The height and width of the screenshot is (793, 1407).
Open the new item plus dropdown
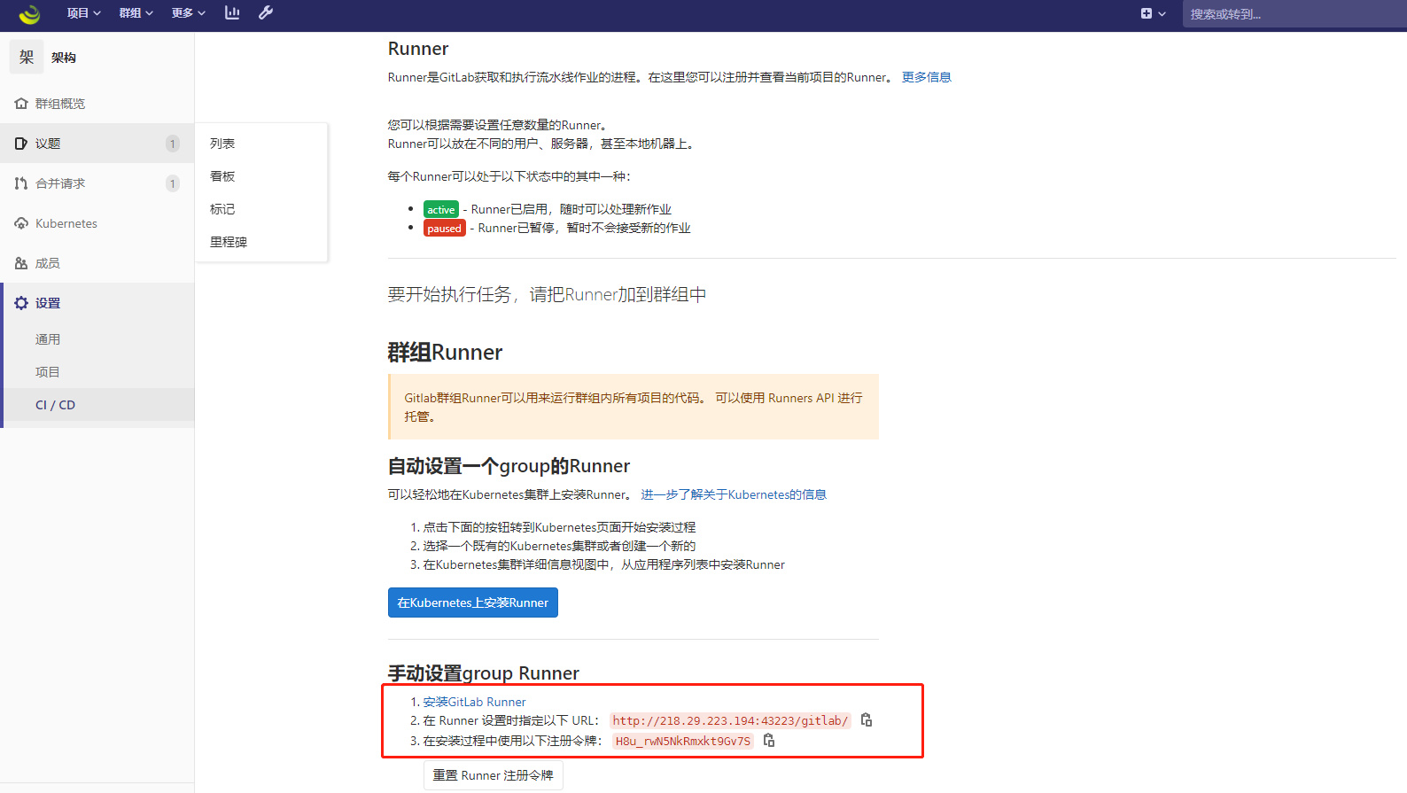[x=1153, y=13]
